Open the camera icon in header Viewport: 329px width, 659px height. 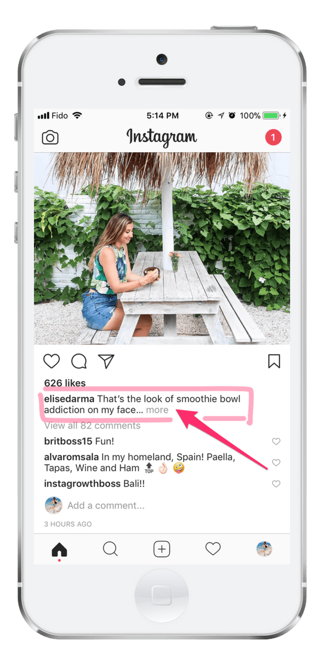point(50,137)
